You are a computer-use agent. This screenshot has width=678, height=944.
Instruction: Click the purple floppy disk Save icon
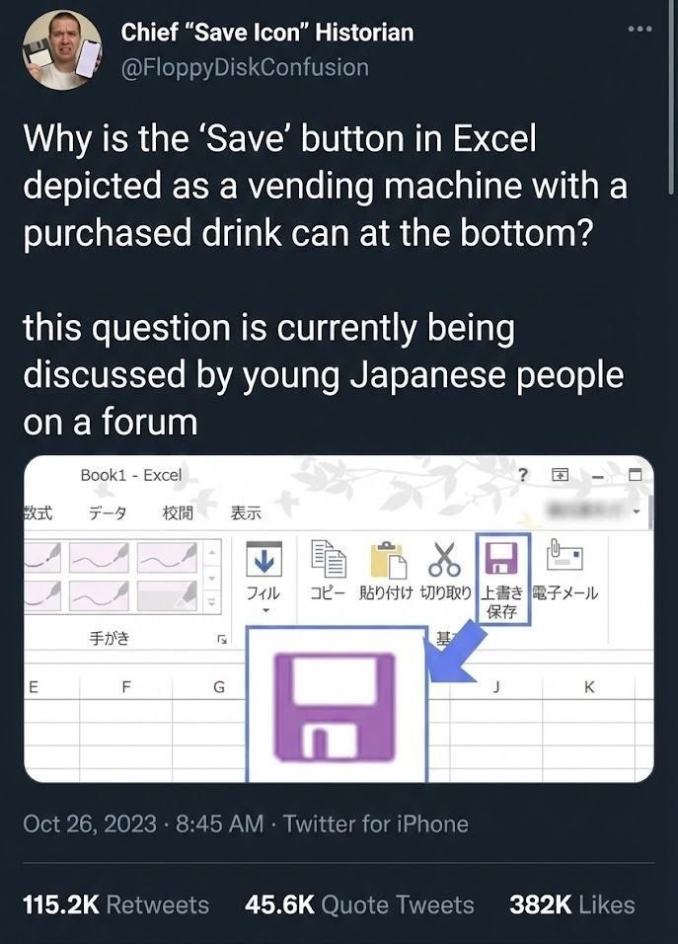coord(501,560)
